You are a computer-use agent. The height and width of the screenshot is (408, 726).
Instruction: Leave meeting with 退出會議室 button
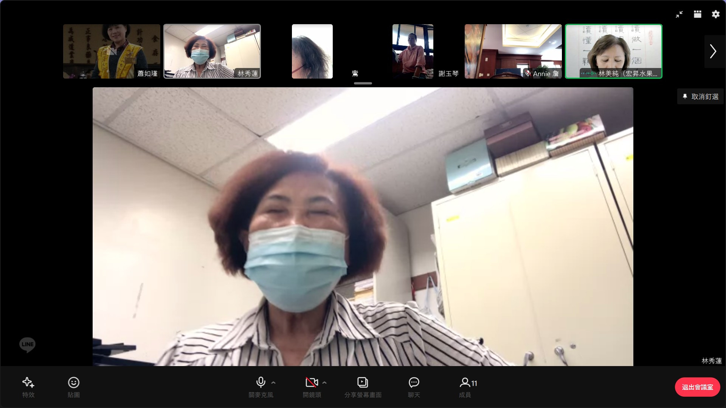pyautogui.click(x=697, y=387)
